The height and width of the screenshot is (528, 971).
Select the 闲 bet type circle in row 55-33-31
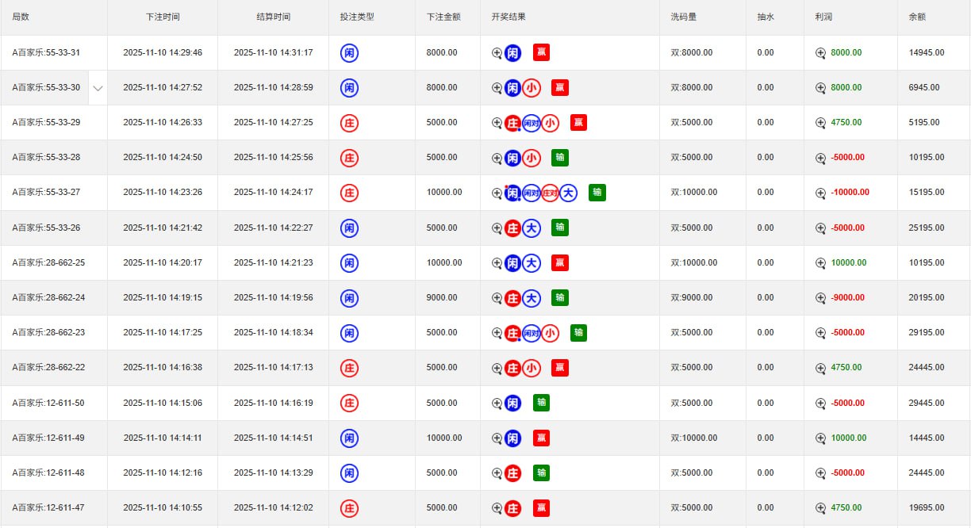click(x=349, y=53)
